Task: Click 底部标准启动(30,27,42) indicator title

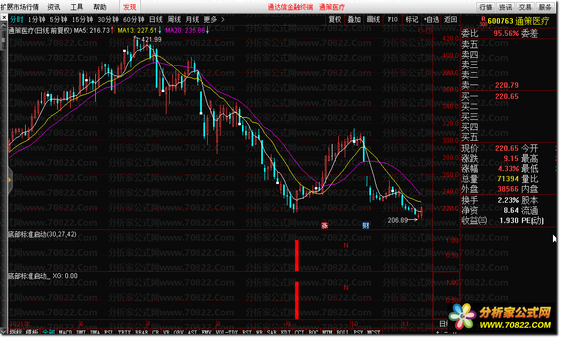Action: pos(42,234)
